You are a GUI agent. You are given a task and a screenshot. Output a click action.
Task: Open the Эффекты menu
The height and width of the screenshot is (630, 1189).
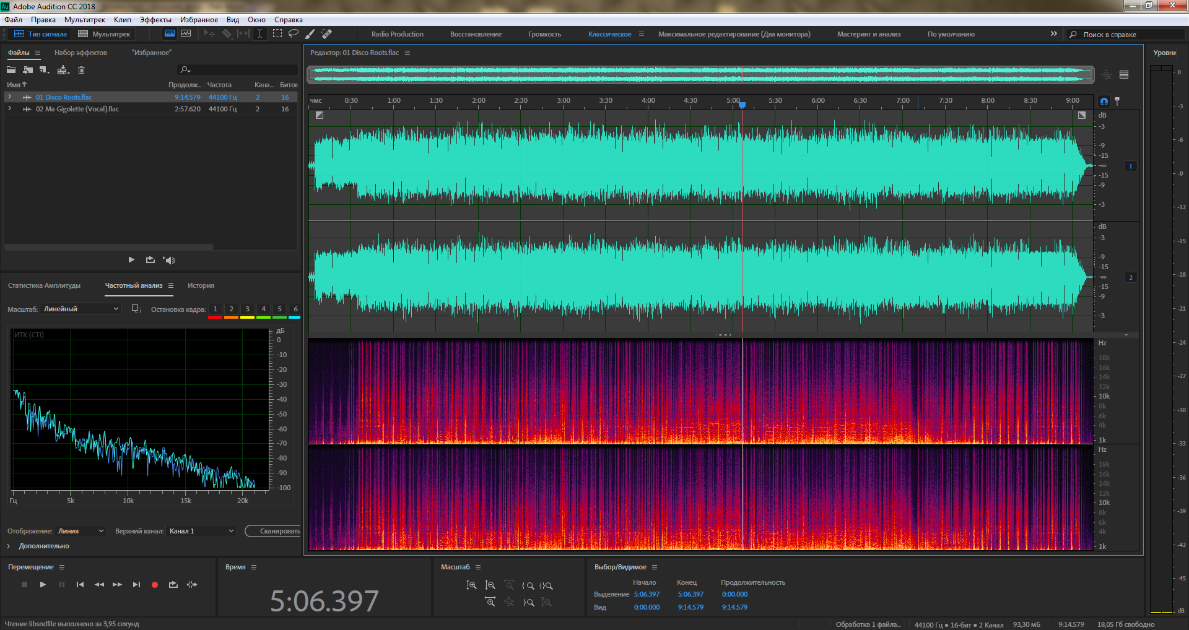point(155,20)
